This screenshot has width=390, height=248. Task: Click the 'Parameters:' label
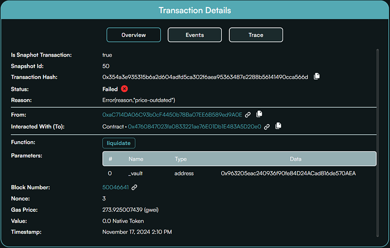[27, 156]
